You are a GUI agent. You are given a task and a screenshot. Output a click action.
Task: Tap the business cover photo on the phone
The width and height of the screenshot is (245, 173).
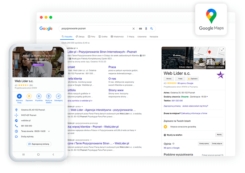38,62
